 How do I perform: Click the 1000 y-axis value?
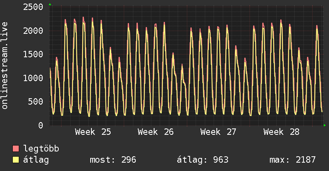pyautogui.click(x=33, y=78)
